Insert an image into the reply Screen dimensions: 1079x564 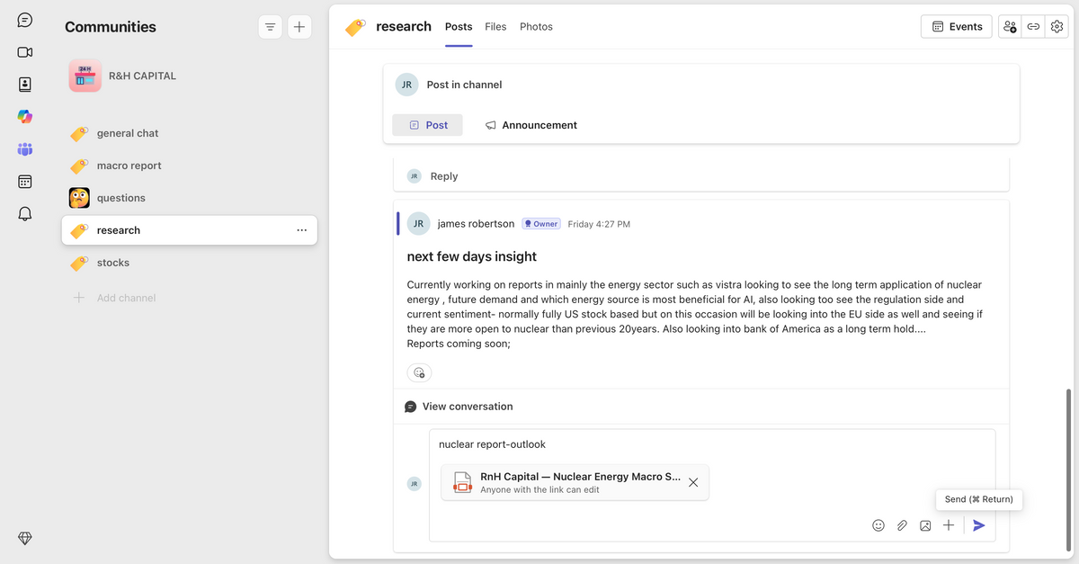pyautogui.click(x=925, y=525)
